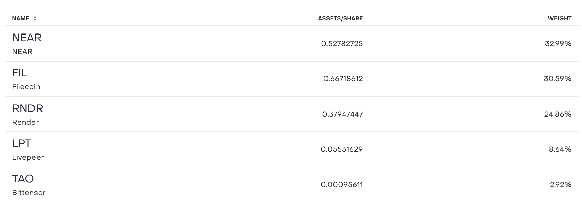The width and height of the screenshot is (582, 203).
Task: Click Filecoin's assets per share value 0.66718612
Action: click(343, 79)
